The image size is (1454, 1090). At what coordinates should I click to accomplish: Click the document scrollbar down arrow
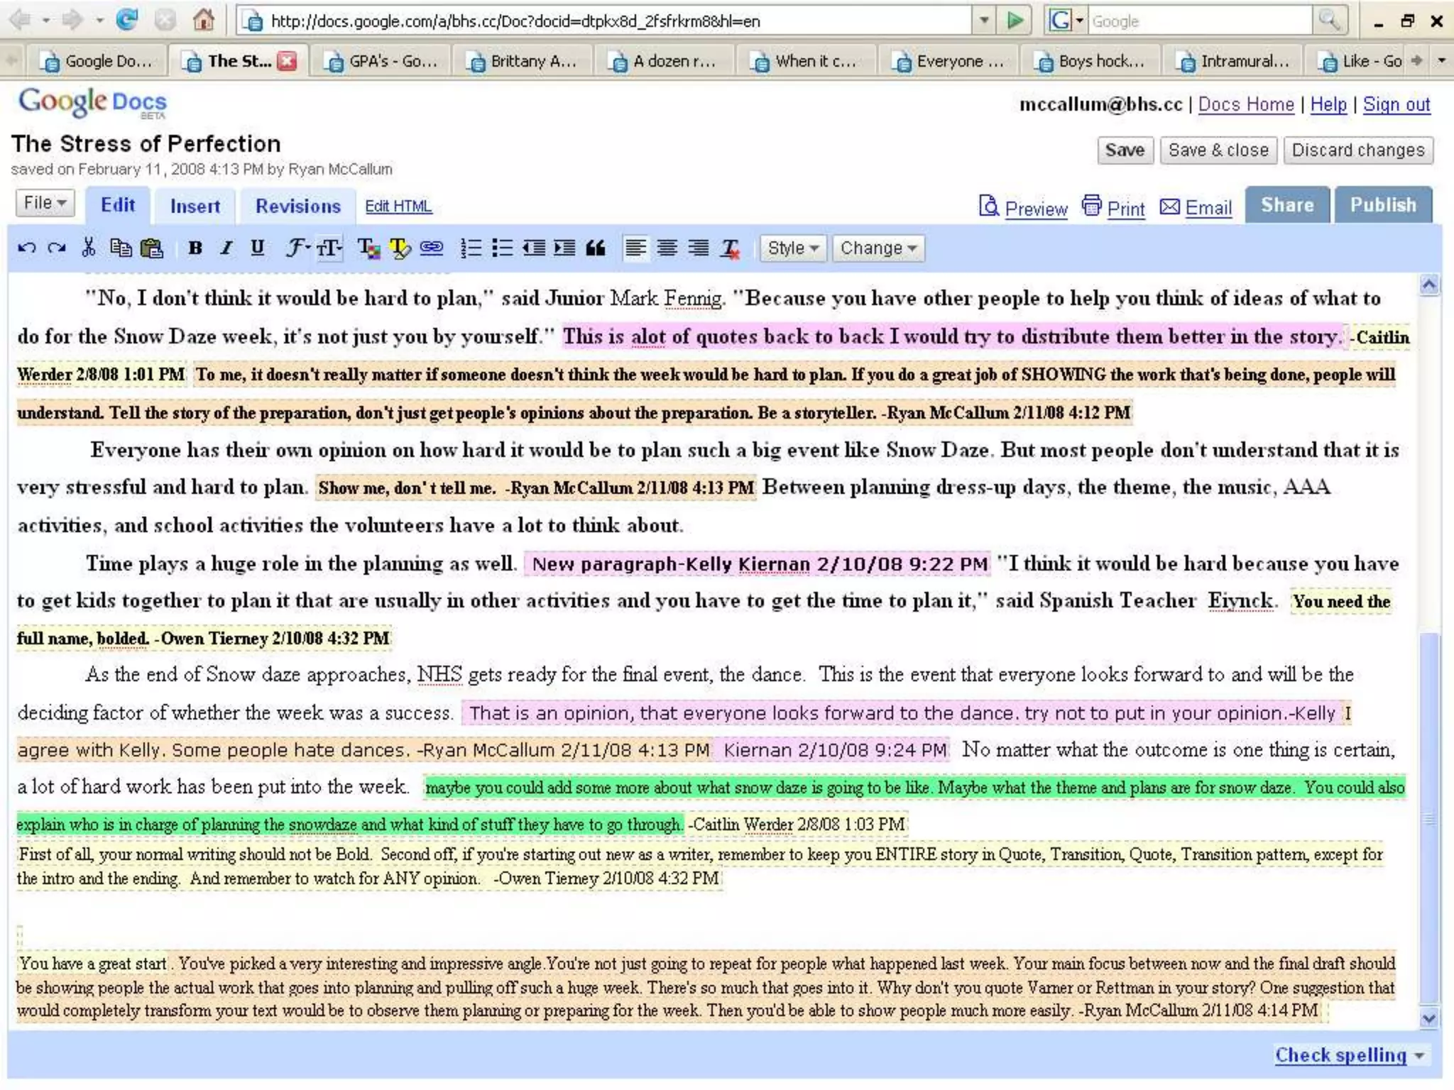tap(1429, 1019)
